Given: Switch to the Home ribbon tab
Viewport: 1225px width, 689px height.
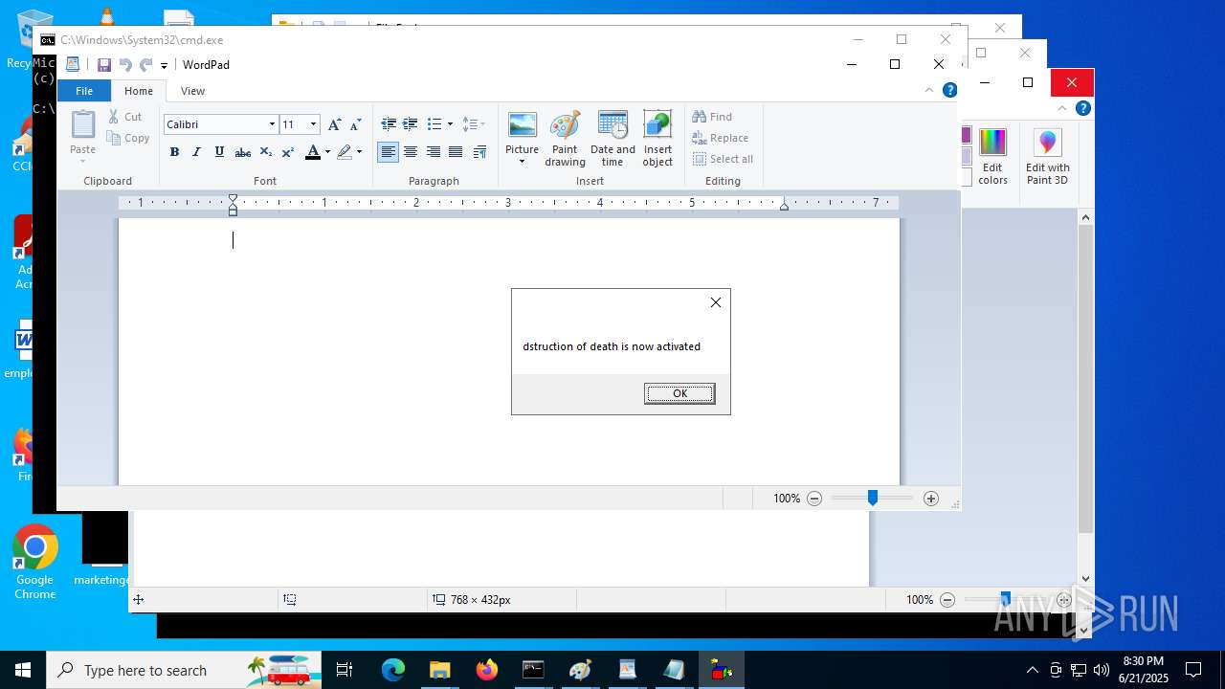Looking at the screenshot, I should click(x=139, y=91).
